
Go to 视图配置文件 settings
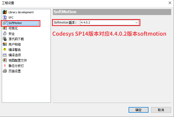point(18,60)
